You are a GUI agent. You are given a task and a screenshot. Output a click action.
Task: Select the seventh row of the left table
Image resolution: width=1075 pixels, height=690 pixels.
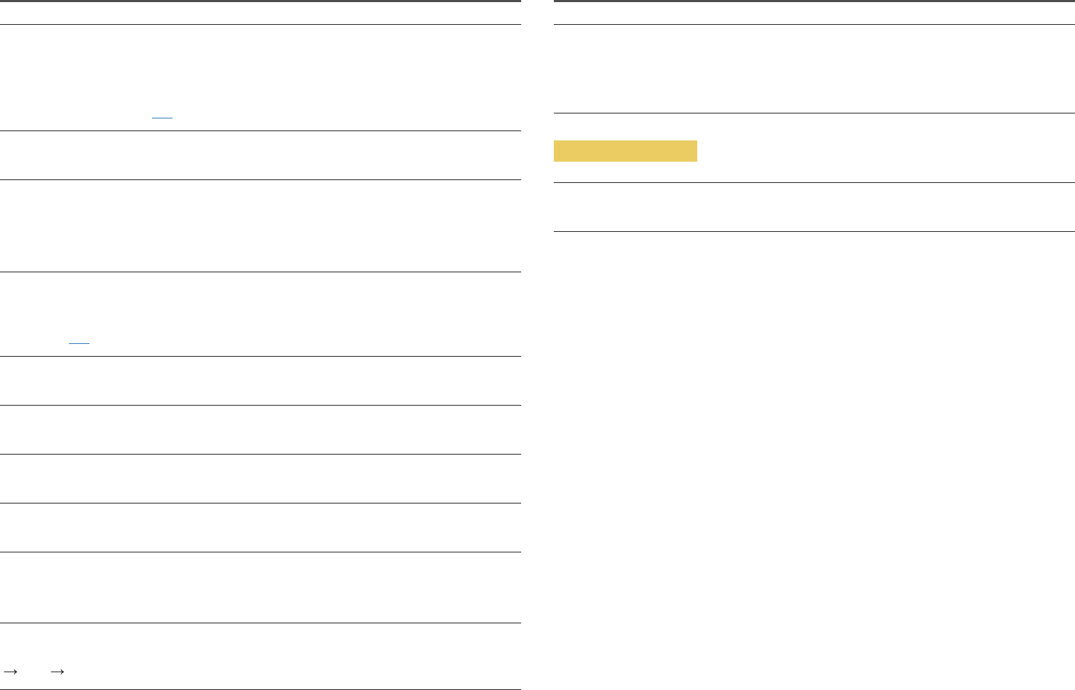point(260,479)
